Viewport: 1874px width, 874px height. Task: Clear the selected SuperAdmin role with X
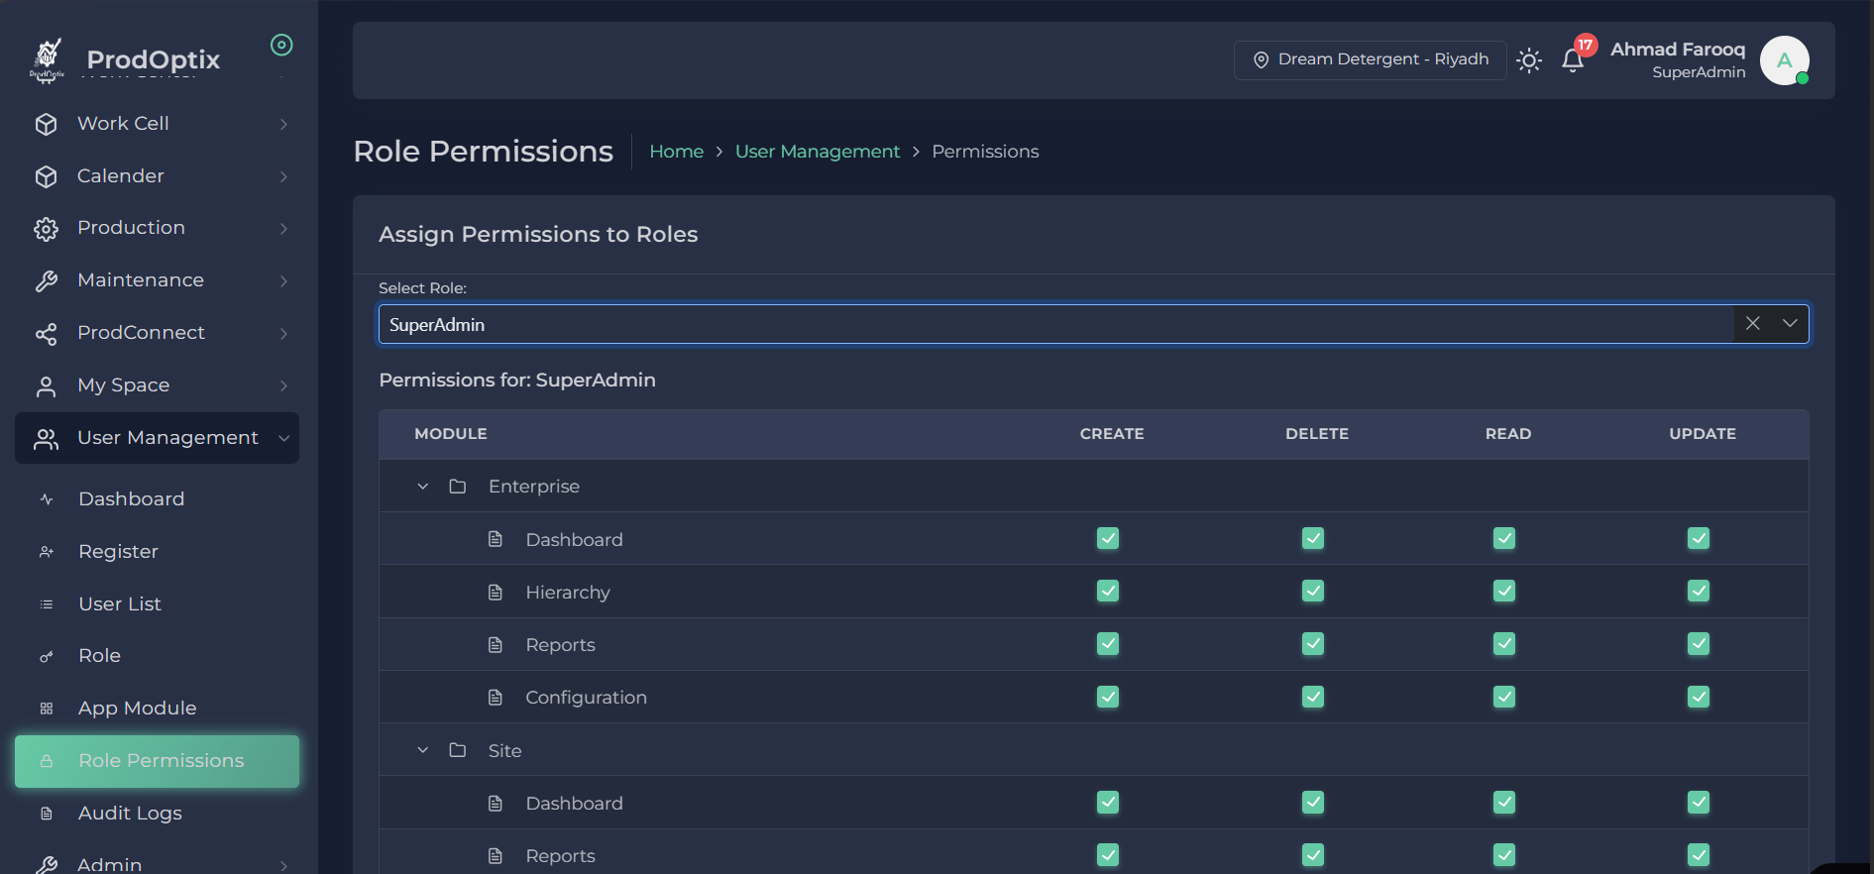(x=1752, y=324)
